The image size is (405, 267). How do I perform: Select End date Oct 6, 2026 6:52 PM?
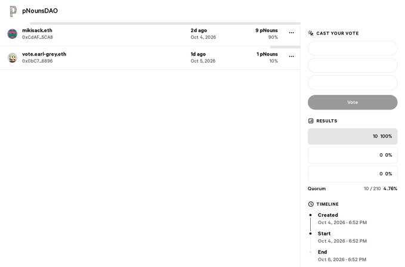coord(342,259)
